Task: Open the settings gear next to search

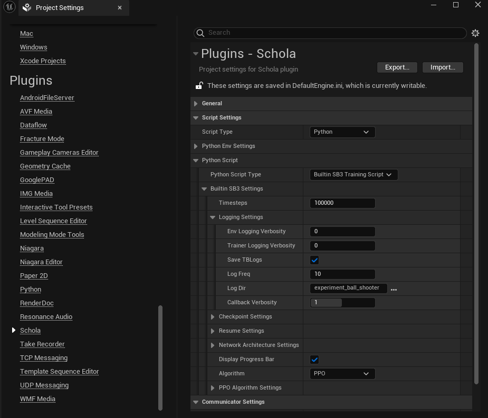Action: 475,33
